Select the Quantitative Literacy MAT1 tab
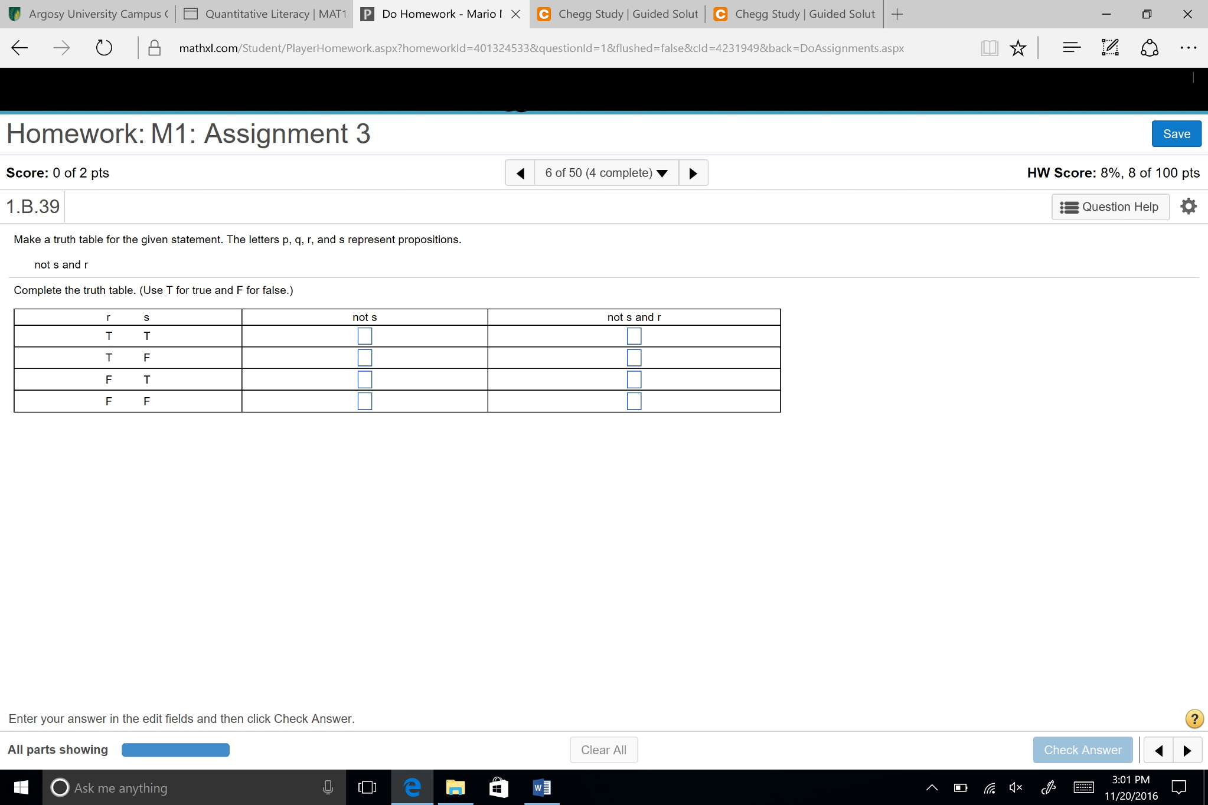This screenshot has width=1208, height=805. (263, 13)
